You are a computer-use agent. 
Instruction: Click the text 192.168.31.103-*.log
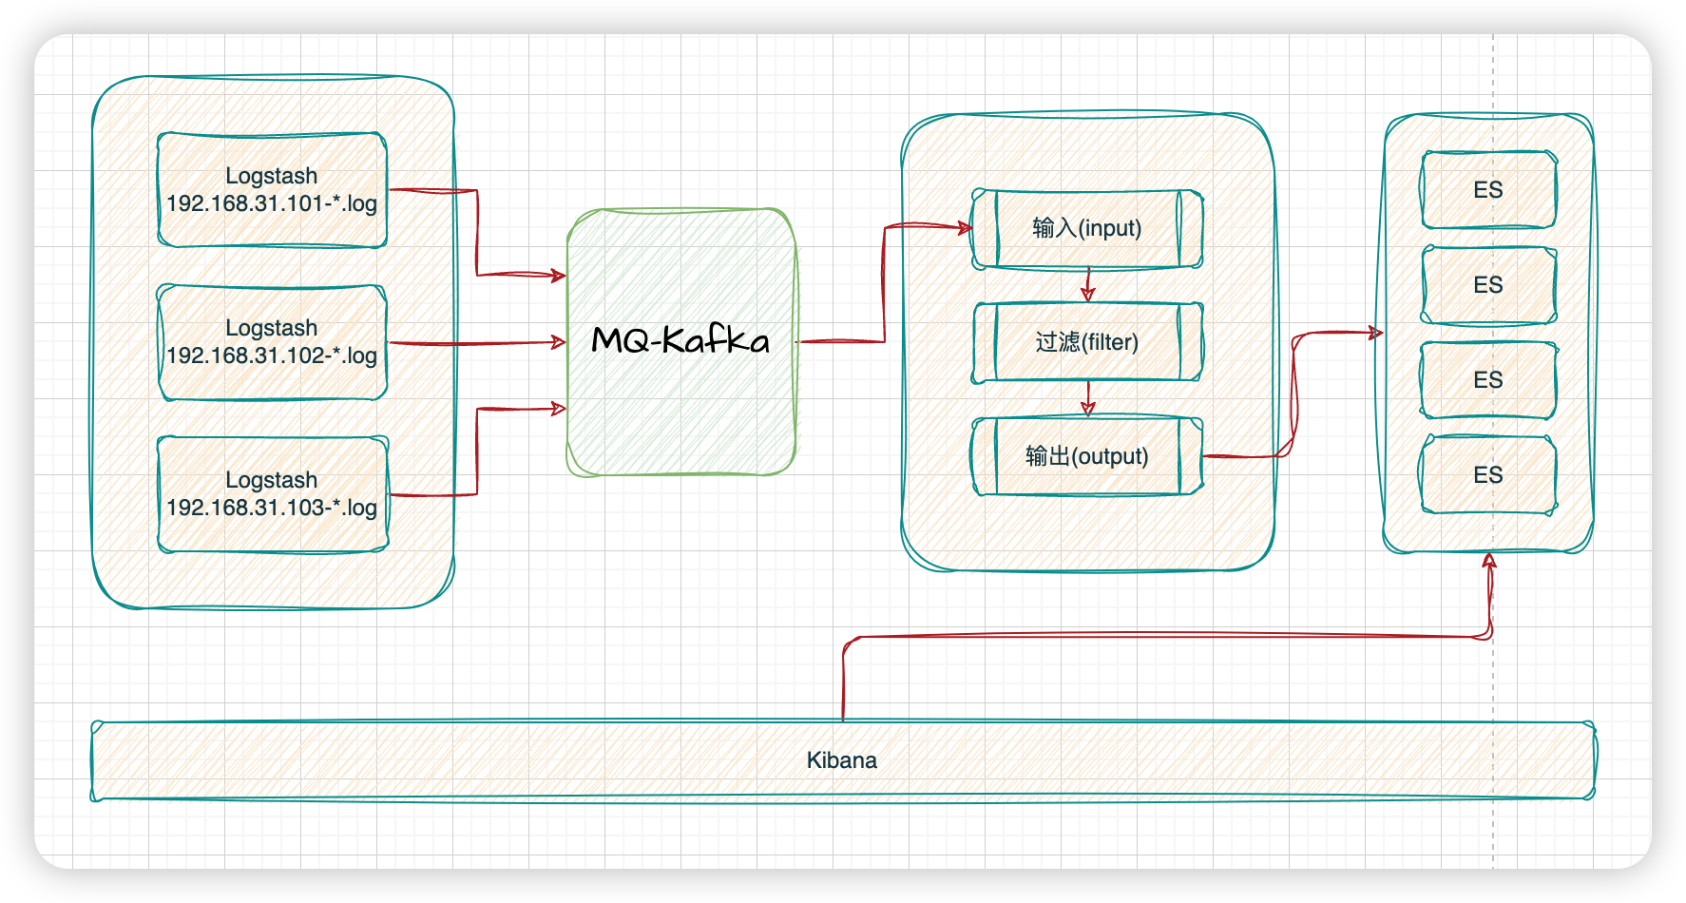click(x=272, y=508)
